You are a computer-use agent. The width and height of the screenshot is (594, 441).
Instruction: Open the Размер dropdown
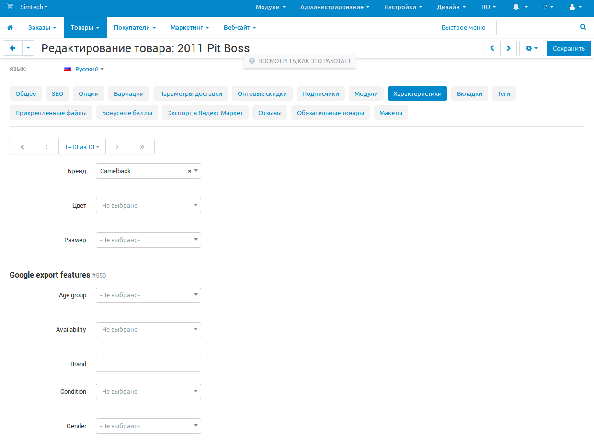click(148, 240)
